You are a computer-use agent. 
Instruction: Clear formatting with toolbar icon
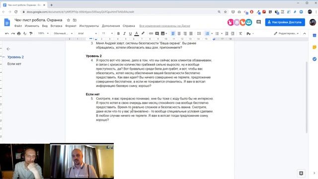240,33
